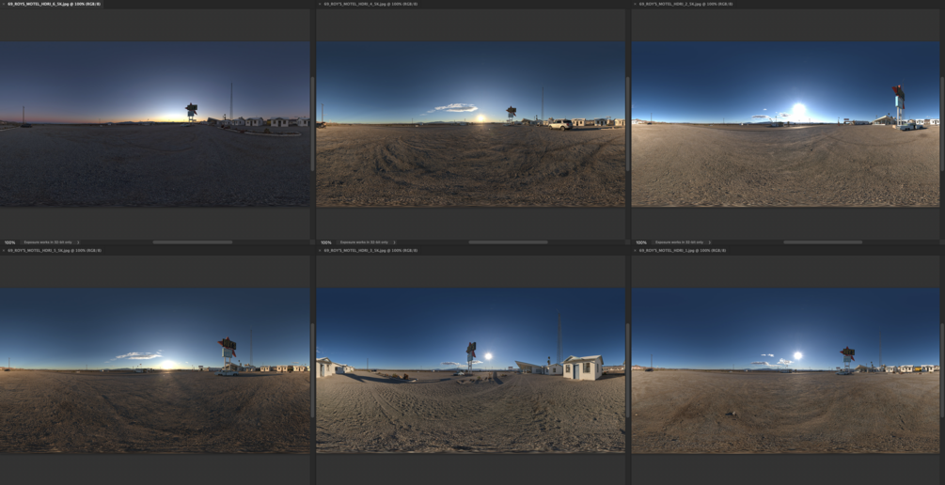Close the HDRI_3_5K.jpg document tab
Screen dimensions: 945x485
320,250
